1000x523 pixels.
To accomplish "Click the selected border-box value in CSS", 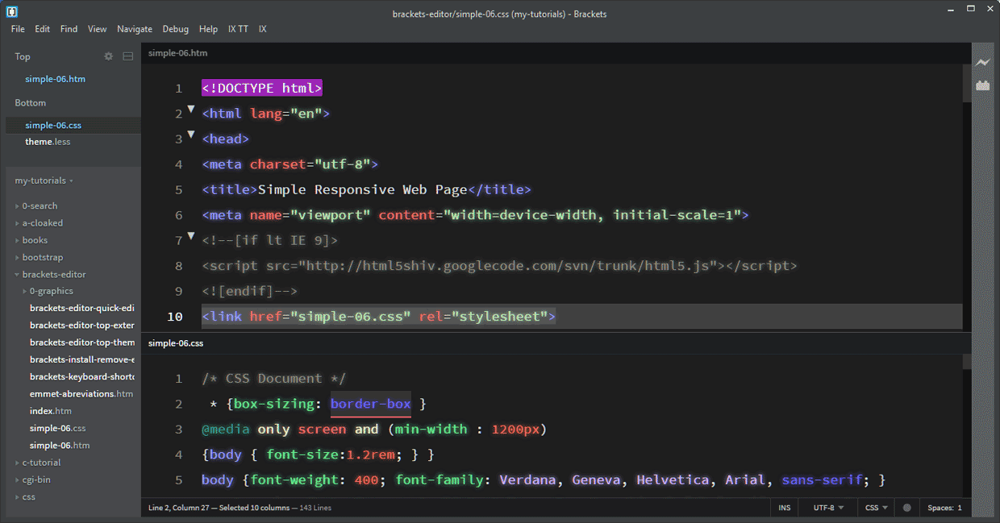I will point(371,404).
